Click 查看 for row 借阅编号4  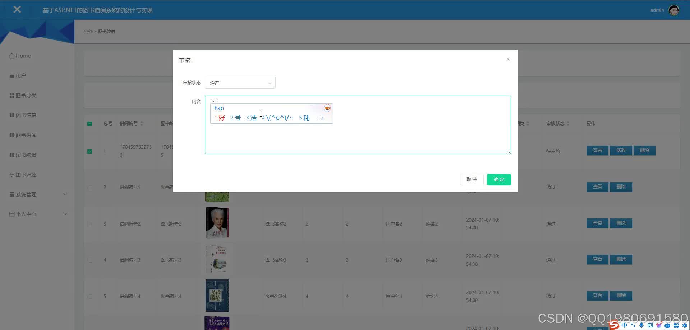pyautogui.click(x=597, y=296)
